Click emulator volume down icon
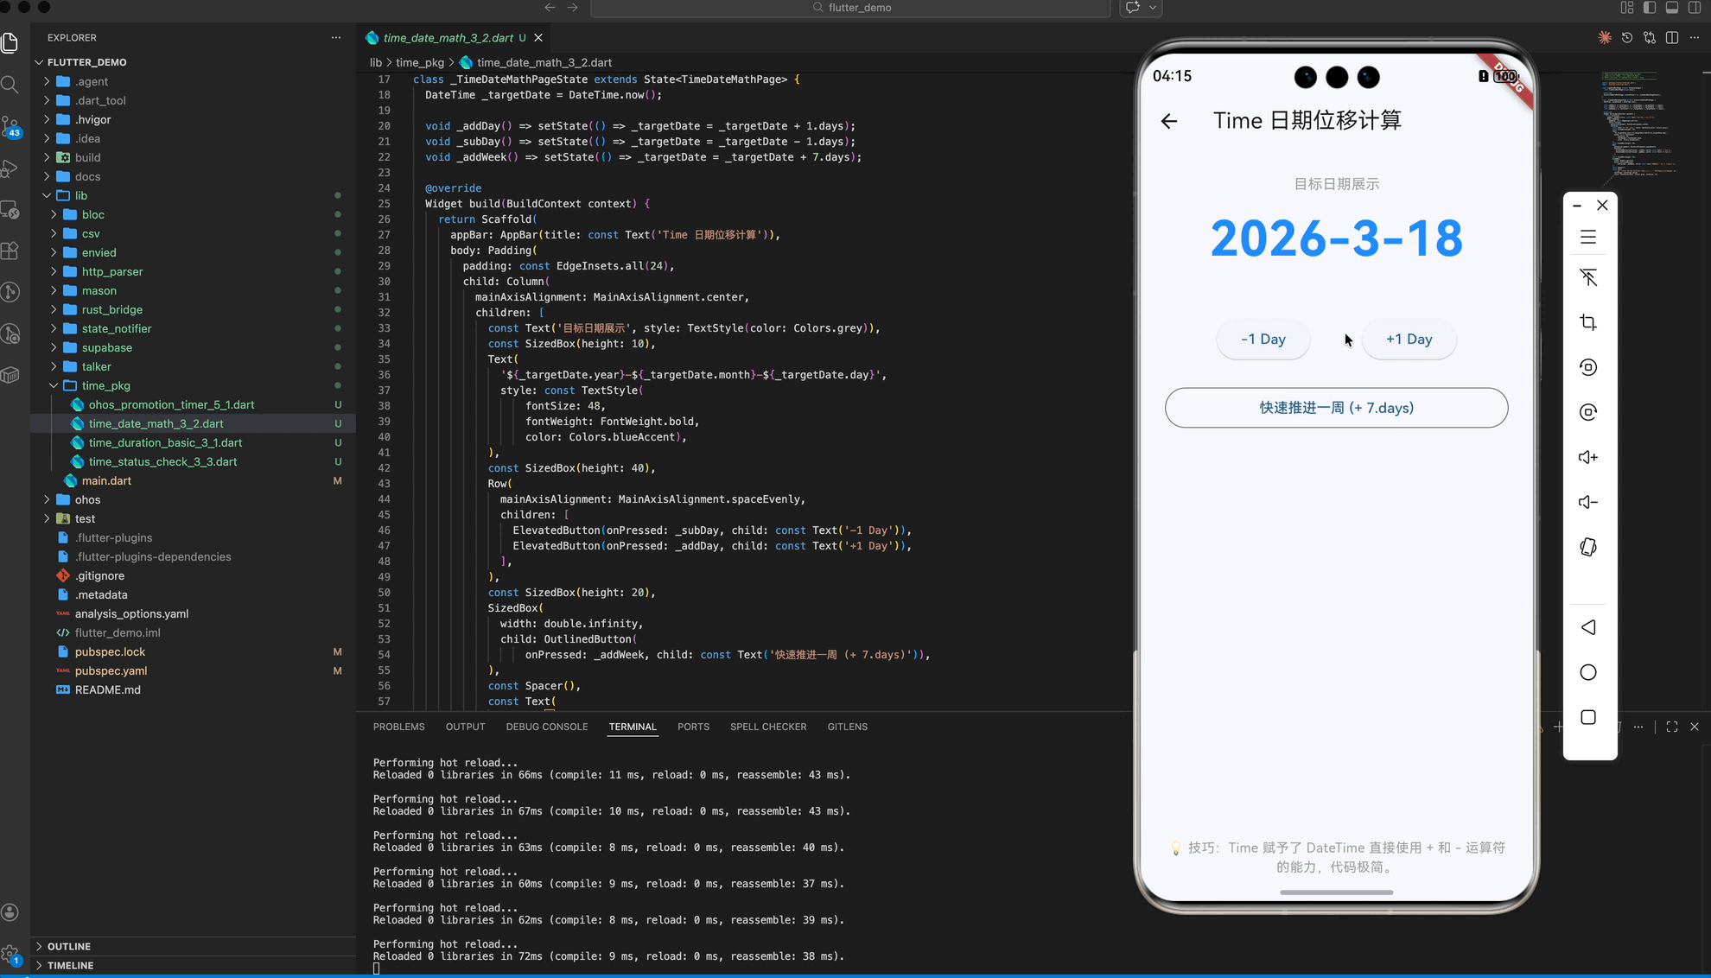The width and height of the screenshot is (1711, 978). (1587, 502)
